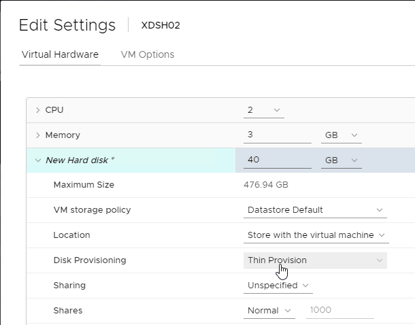Click the hard disk size field showing 40

click(x=278, y=160)
